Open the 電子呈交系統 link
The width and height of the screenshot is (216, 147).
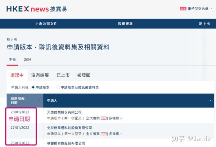point(198,9)
